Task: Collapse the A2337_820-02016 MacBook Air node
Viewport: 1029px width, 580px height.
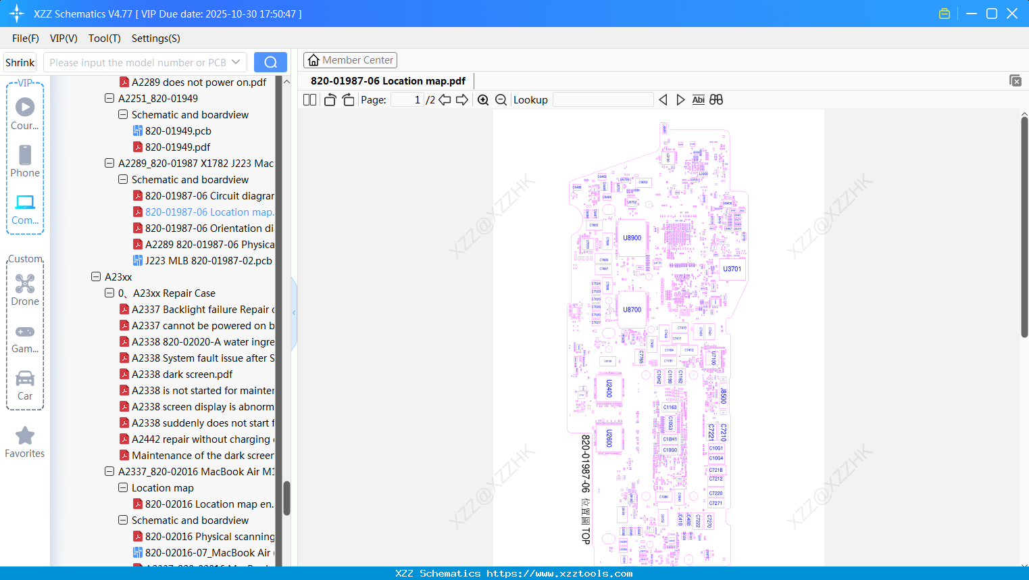Action: [109, 472]
